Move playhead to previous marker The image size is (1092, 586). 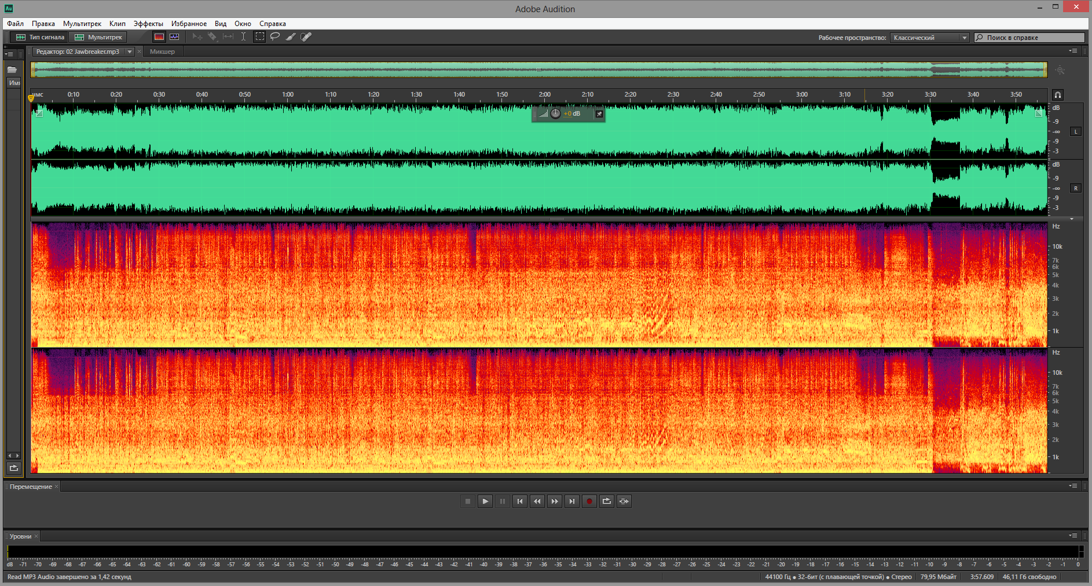520,502
